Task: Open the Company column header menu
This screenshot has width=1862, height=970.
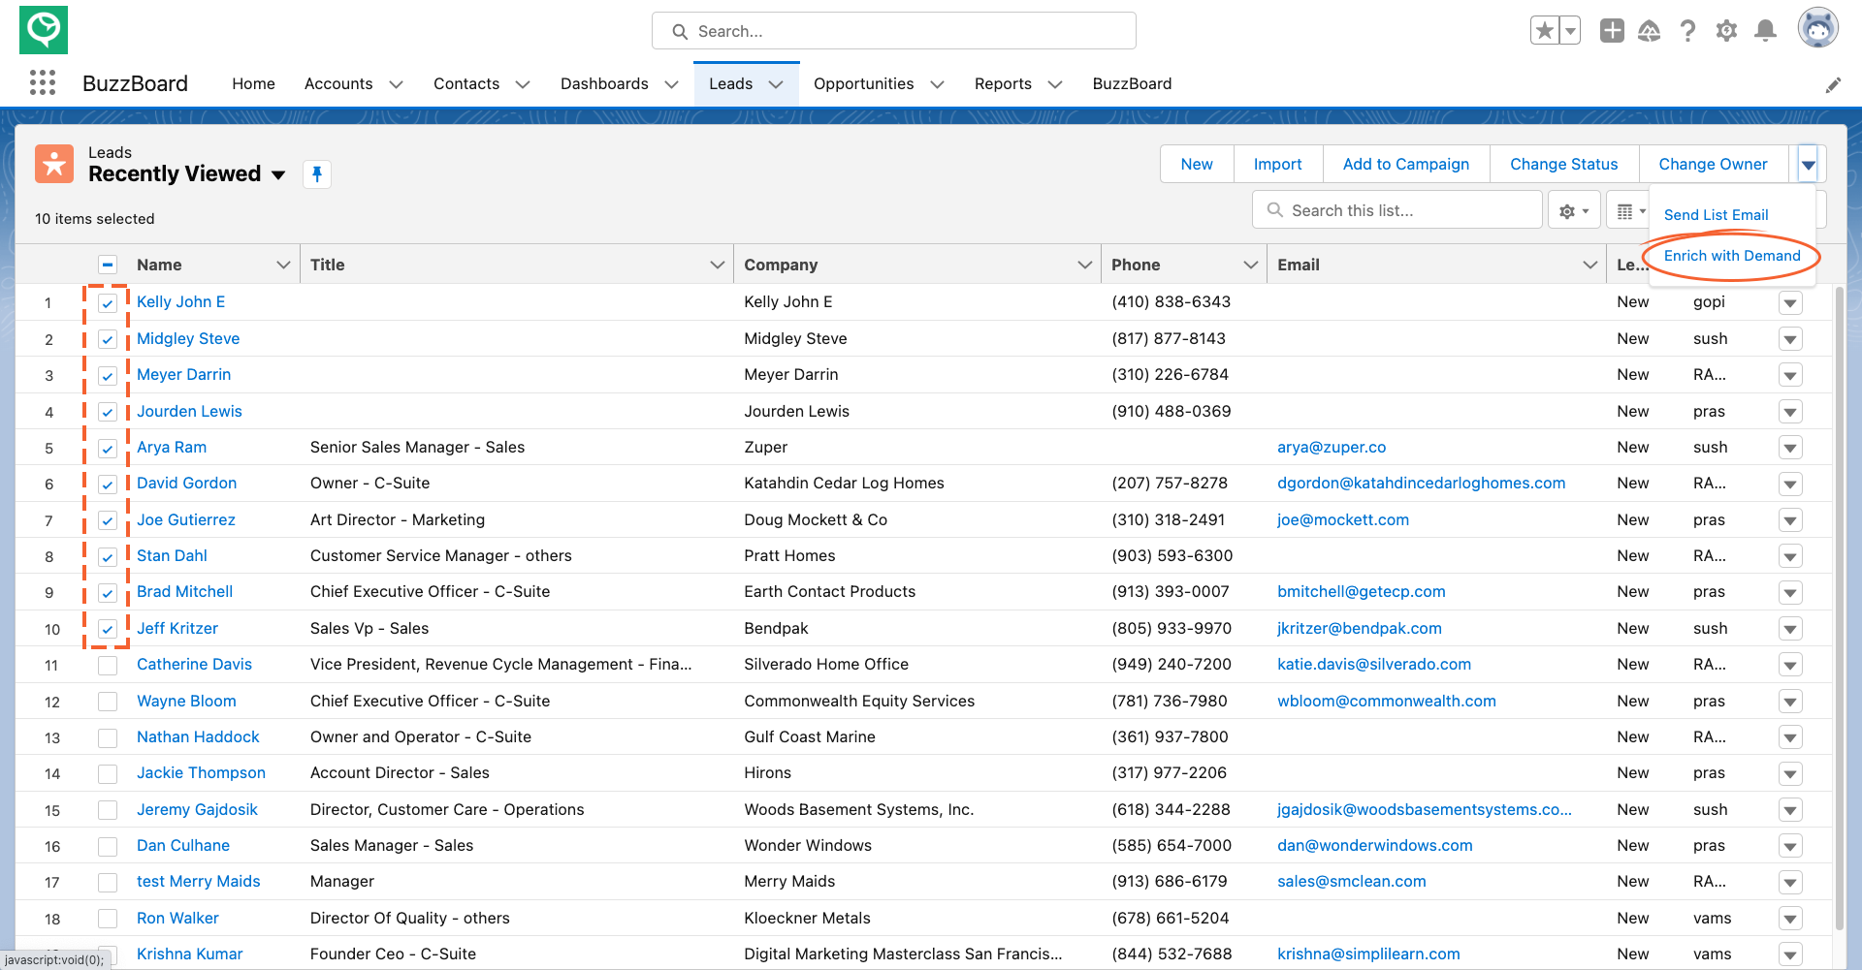Action: [1084, 265]
